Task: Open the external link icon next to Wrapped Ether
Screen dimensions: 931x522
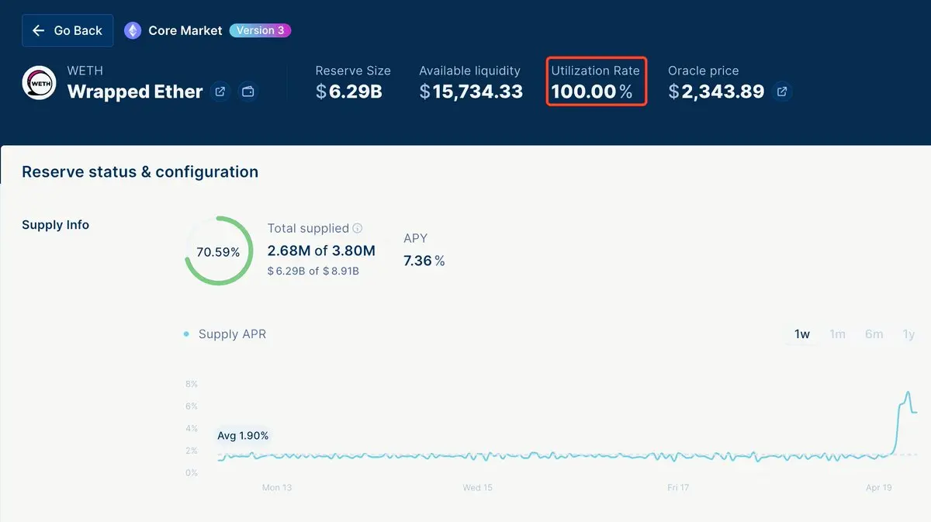Action: 220,92
